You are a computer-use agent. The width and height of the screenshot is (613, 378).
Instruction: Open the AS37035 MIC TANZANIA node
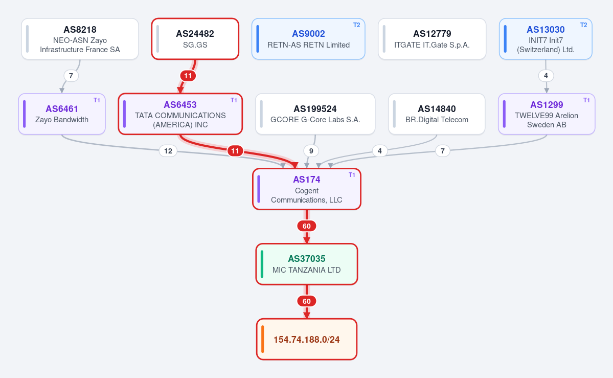click(x=307, y=264)
